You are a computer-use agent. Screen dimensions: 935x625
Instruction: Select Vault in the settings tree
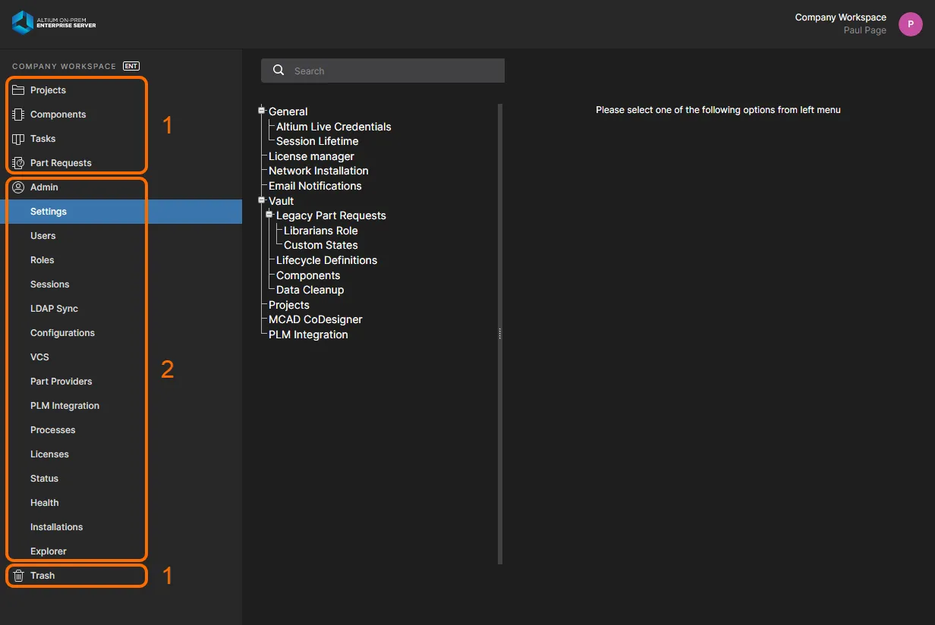(281, 201)
